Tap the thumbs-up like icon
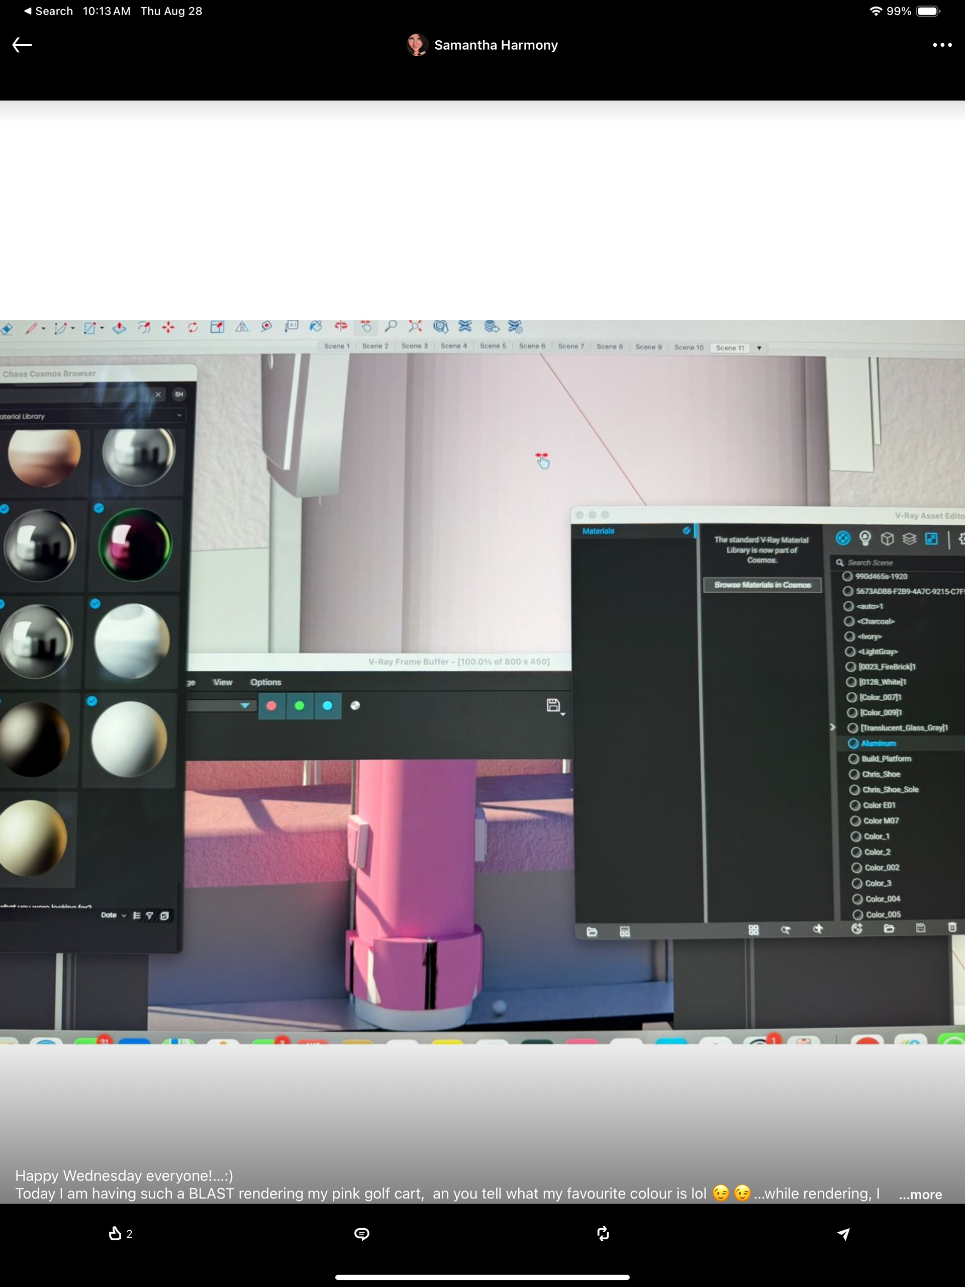The width and height of the screenshot is (965, 1287). pos(115,1234)
